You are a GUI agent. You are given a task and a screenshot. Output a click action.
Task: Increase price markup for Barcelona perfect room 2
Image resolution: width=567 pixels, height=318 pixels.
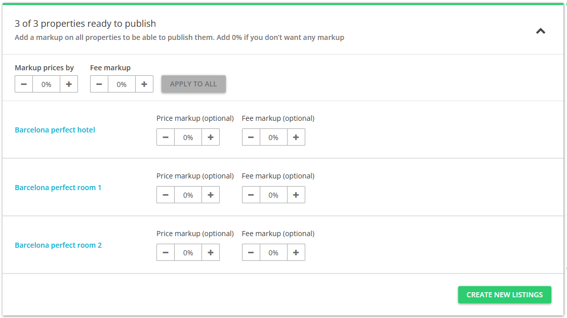point(211,253)
